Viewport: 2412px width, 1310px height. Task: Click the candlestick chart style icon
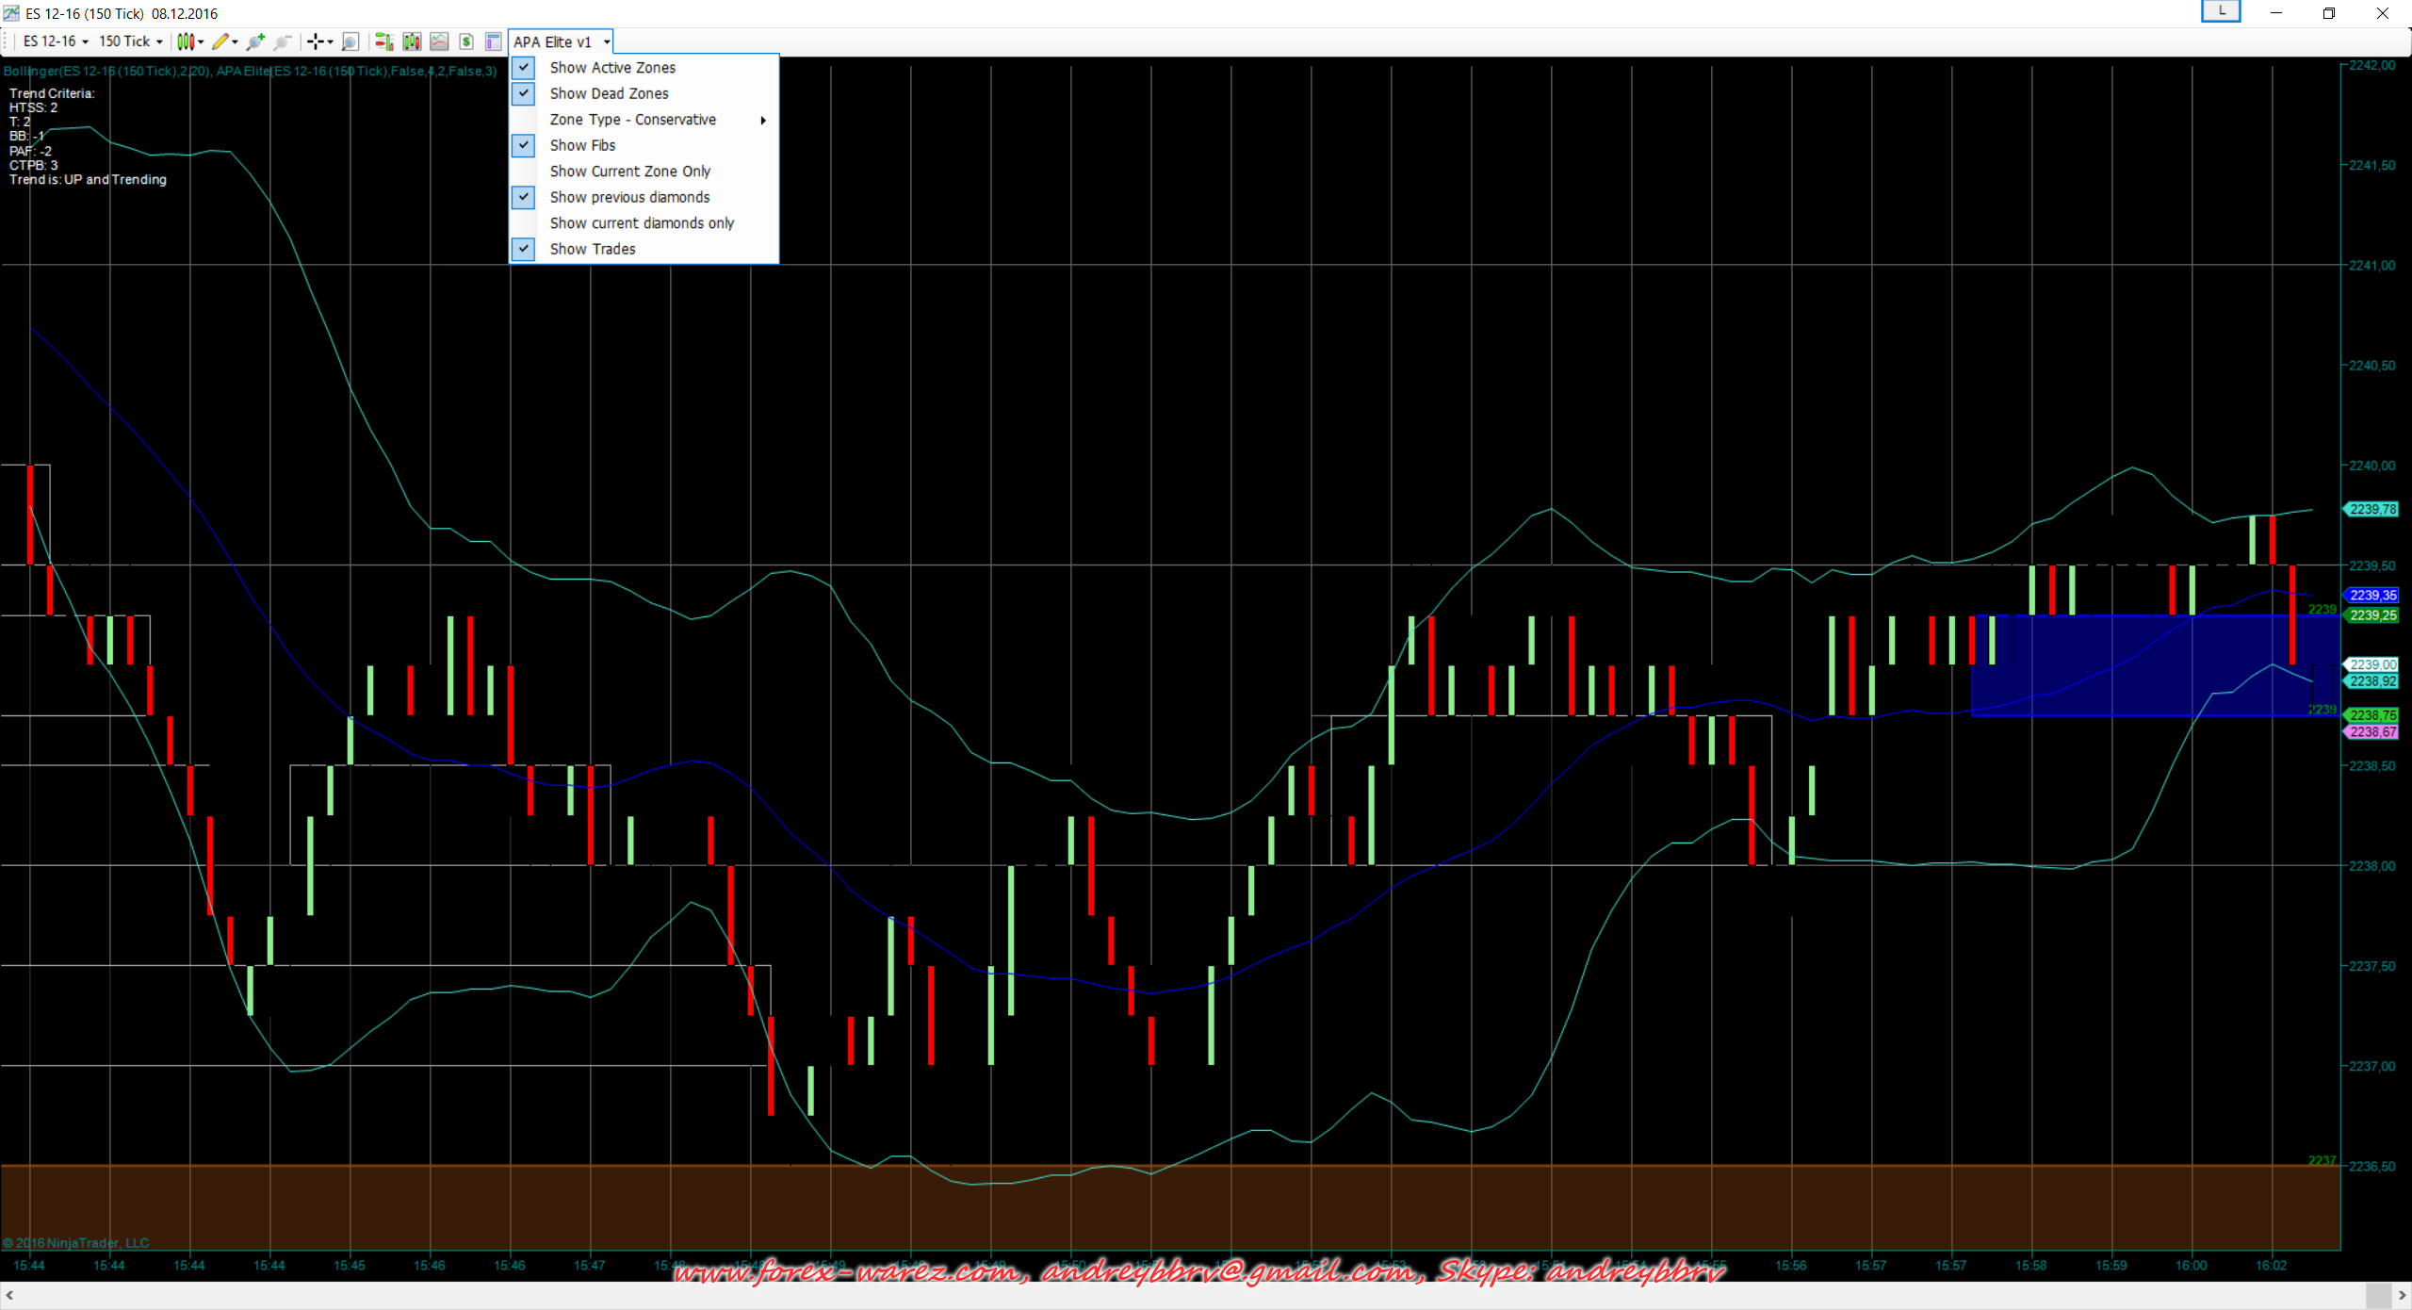tap(187, 41)
